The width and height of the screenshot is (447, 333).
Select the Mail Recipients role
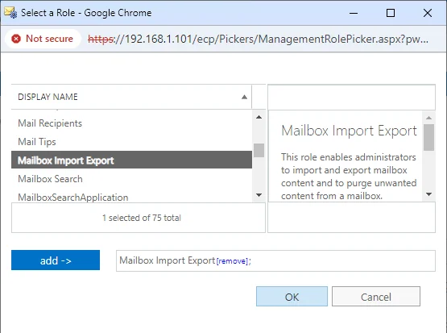pyautogui.click(x=131, y=123)
